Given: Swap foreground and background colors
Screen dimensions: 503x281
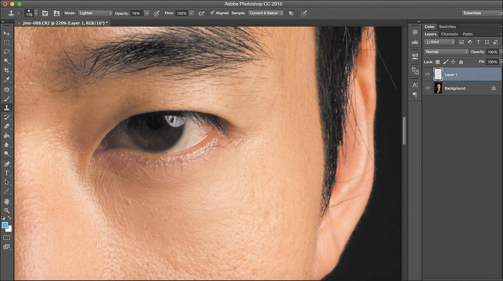Looking at the screenshot, I should point(10,218).
